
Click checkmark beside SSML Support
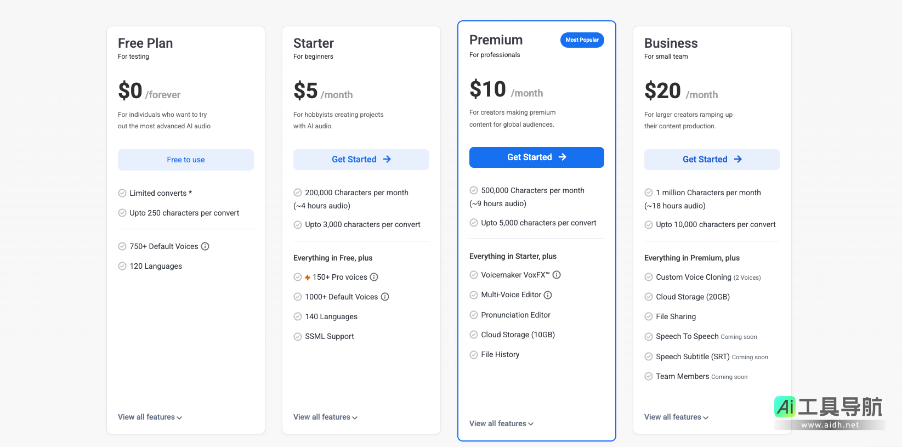coord(298,337)
